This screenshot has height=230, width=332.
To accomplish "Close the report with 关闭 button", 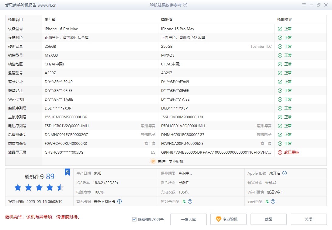I will pos(309,219).
